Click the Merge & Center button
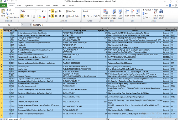 pos(73,16)
